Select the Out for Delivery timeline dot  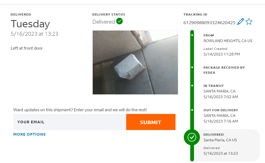[x=192, y=110]
